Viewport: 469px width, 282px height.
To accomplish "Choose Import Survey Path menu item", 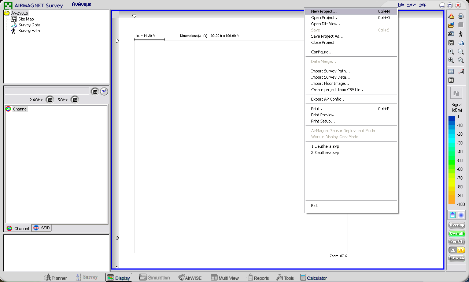I will [x=351, y=71].
